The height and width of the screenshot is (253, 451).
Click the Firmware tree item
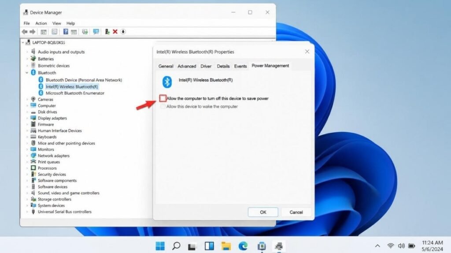[x=46, y=124]
